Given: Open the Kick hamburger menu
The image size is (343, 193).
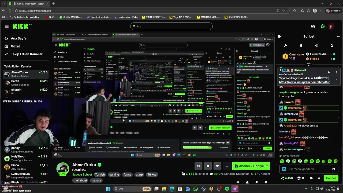Looking at the screenshot, I should click(x=7, y=26).
